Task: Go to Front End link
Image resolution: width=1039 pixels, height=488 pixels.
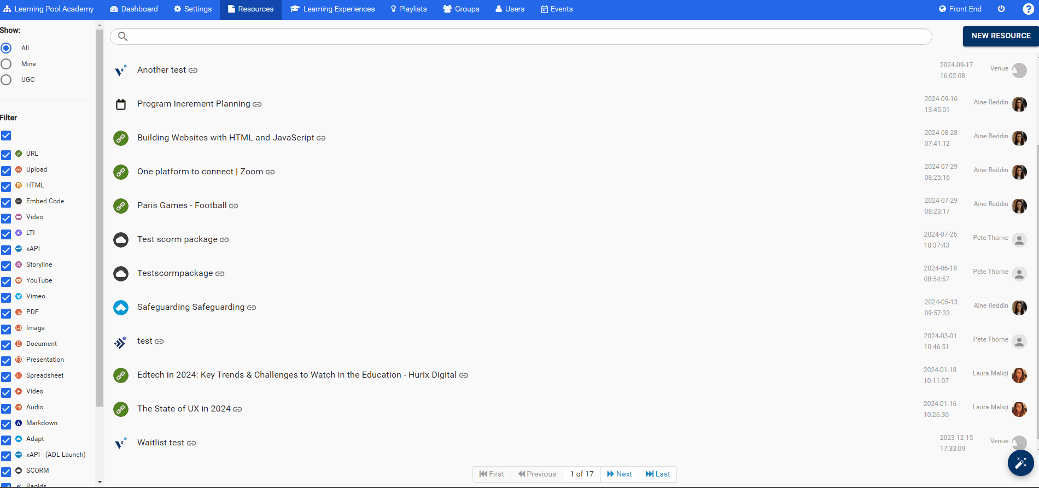Action: 960,9
